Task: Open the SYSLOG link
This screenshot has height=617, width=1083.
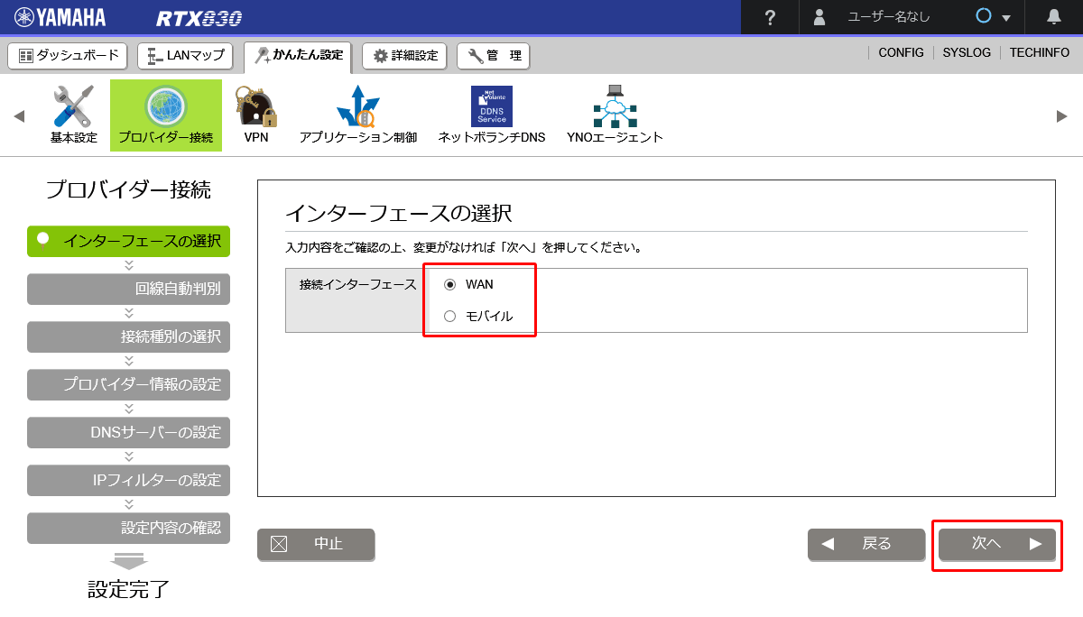Action: (967, 53)
